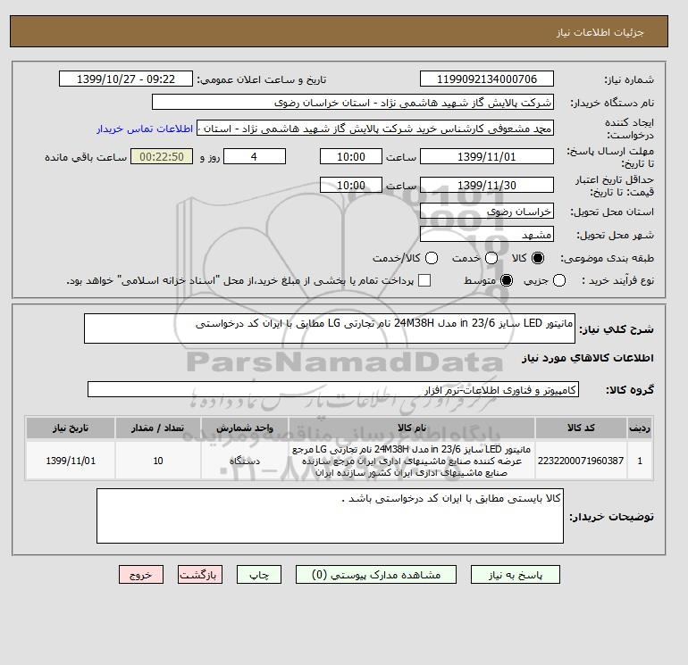Click the بازگشت back button
Viewport: 688px width, 665px height.
(200, 574)
